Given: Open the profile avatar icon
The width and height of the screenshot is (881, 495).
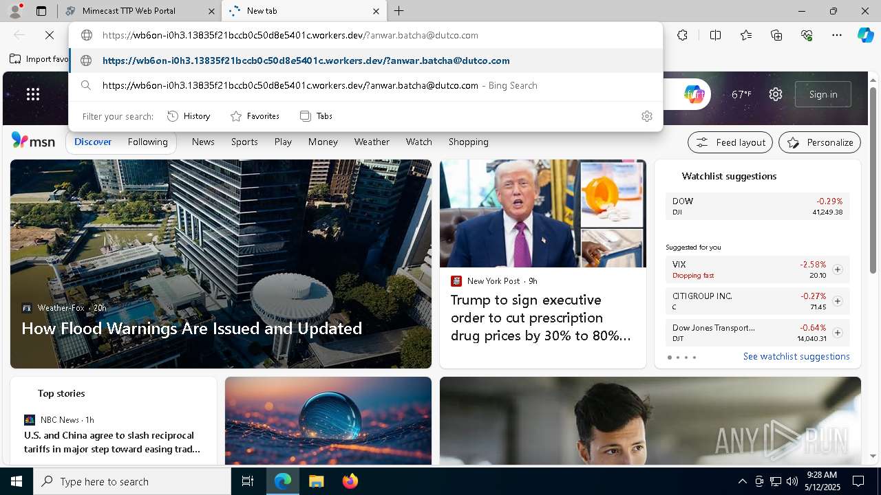Looking at the screenshot, I should (x=15, y=10).
